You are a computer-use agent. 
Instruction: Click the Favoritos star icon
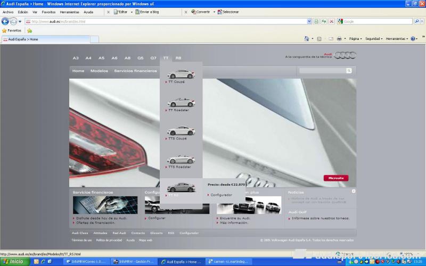[4, 30]
